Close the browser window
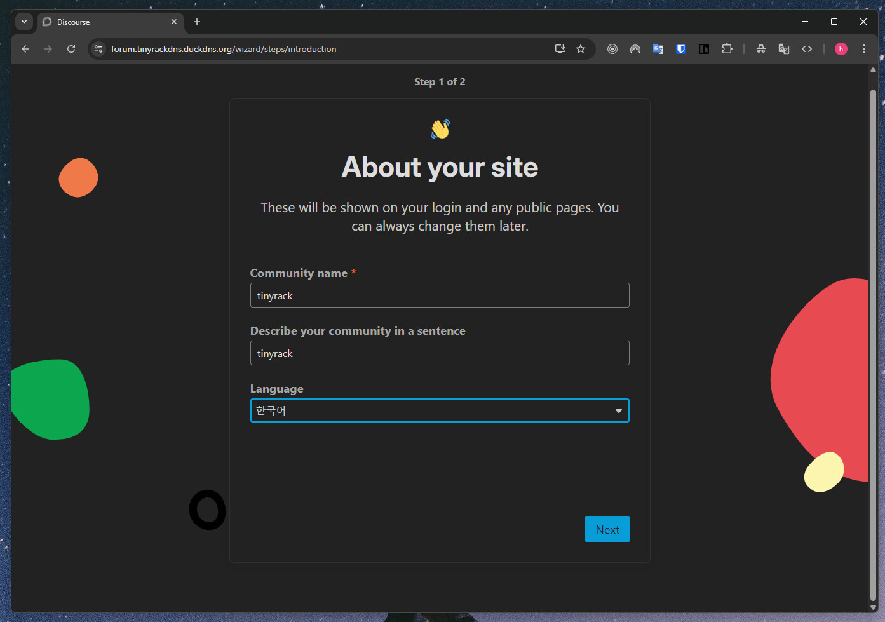The width and height of the screenshot is (885, 622). tap(863, 22)
